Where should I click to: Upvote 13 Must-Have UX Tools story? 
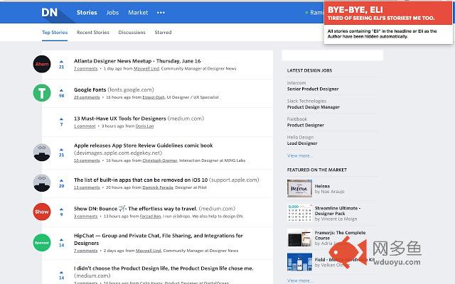coord(61,119)
